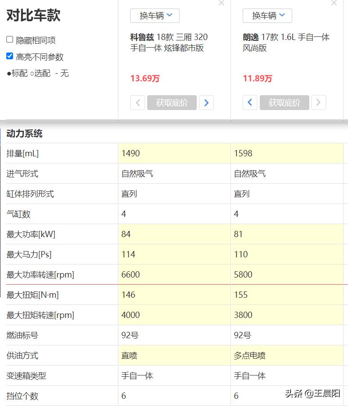Screen dimensions: 348x406
Task: Click the 最大马力[Ps] row label
Action: click(x=29, y=254)
